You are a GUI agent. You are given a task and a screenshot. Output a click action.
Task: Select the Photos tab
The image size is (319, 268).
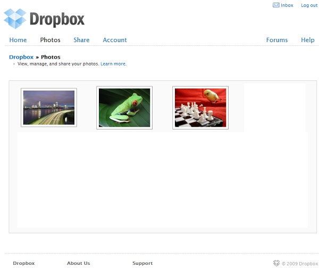(51, 40)
